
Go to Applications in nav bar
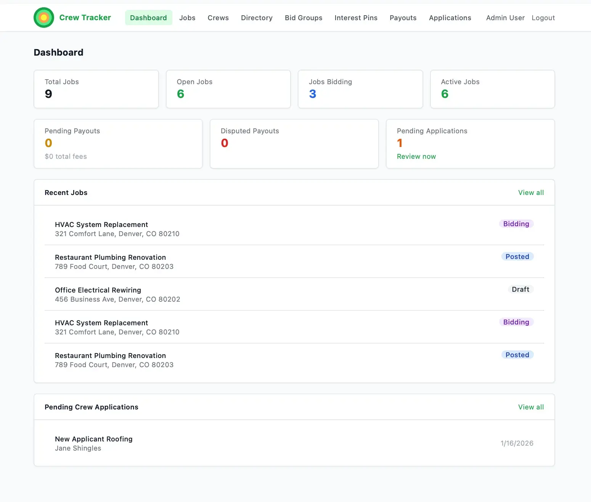coord(450,18)
